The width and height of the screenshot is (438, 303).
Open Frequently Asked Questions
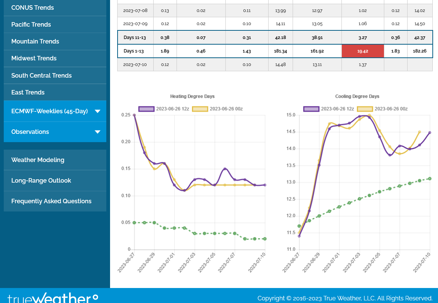(51, 201)
